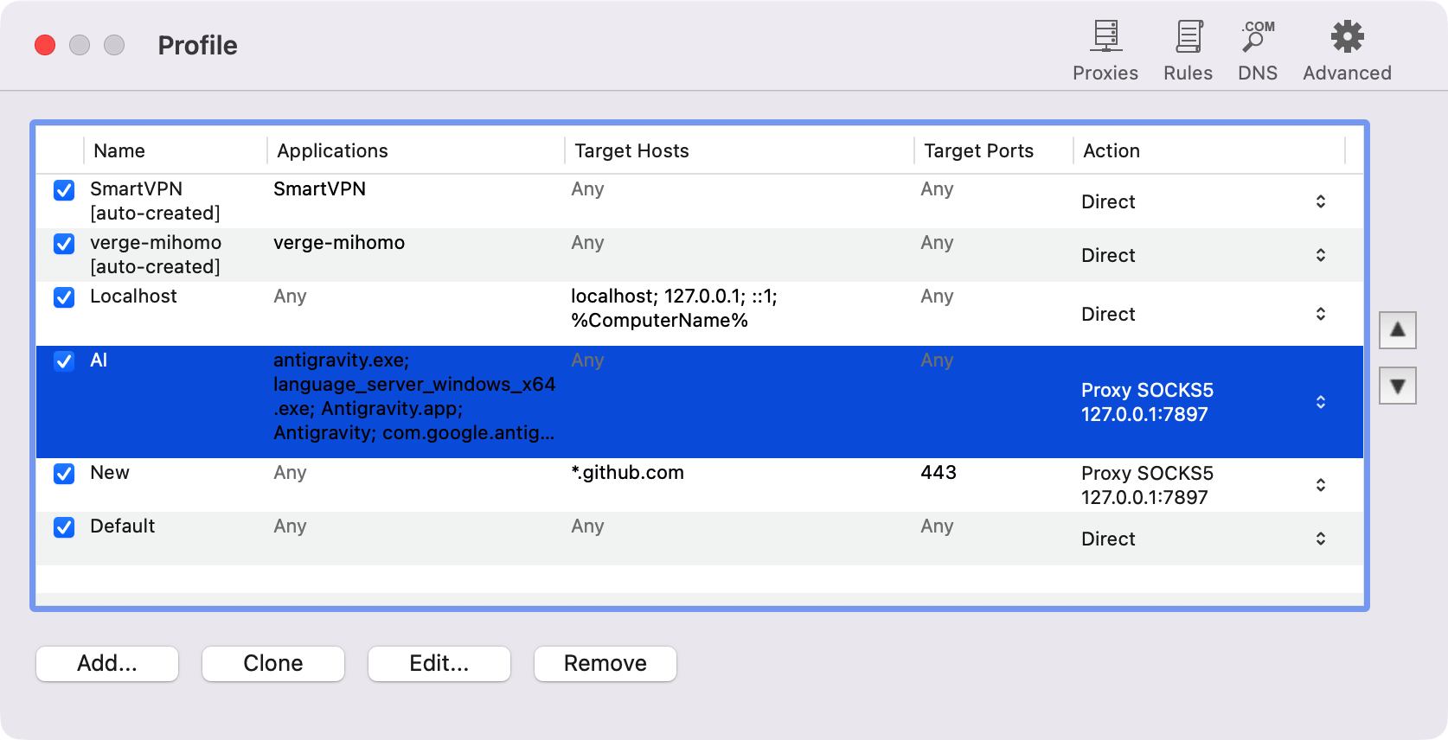Move selected rule down with arrow

[1397, 386]
